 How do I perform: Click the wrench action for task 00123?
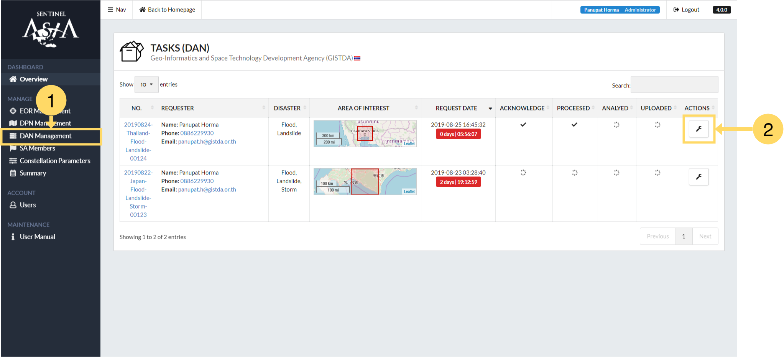699,177
